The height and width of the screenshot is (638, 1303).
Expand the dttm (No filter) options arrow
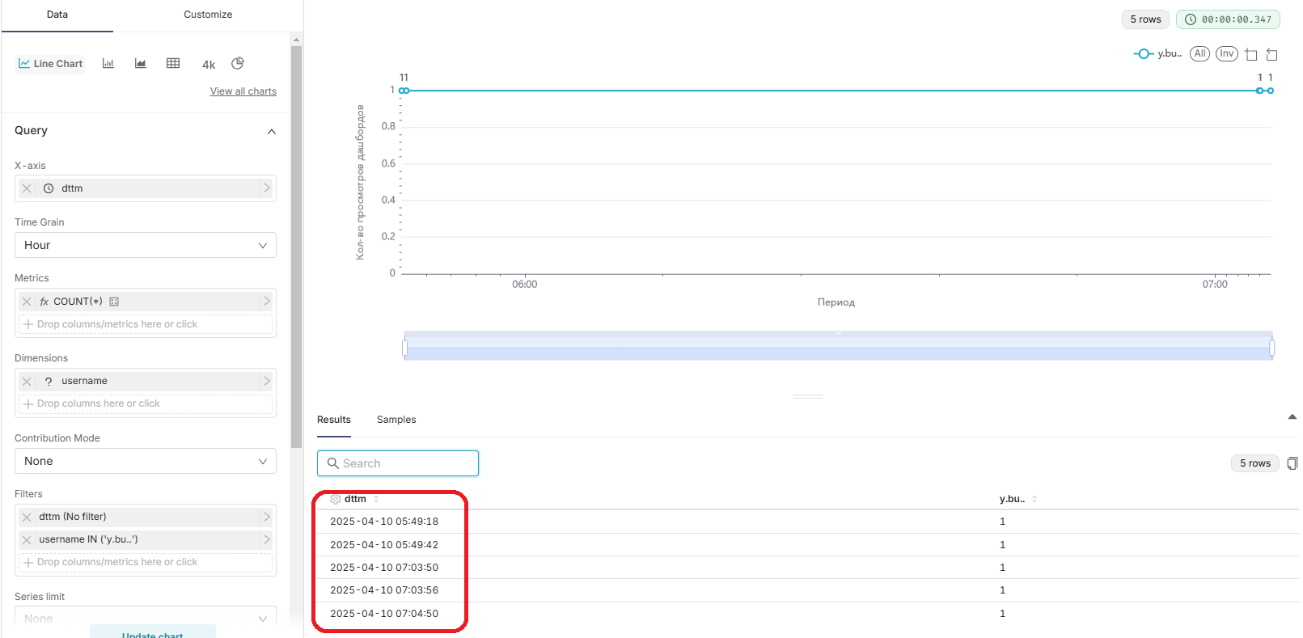[267, 517]
